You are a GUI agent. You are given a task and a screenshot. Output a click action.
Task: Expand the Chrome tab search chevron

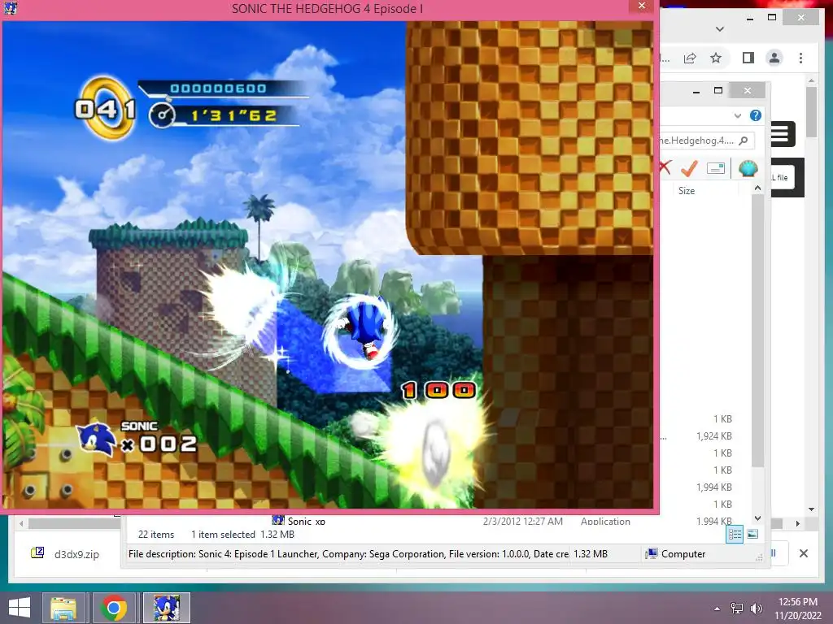pos(720,29)
